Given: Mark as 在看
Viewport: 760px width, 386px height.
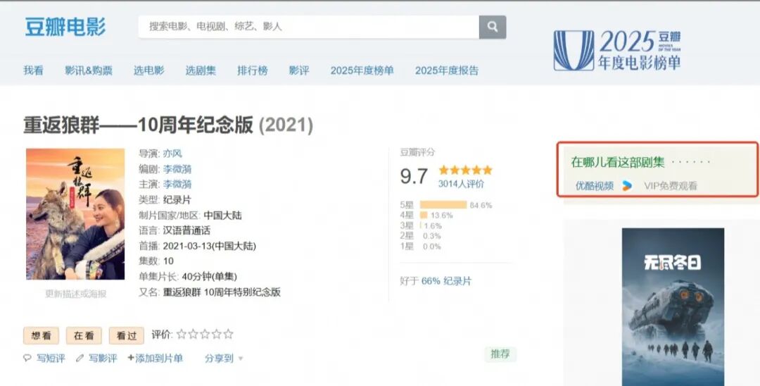Looking at the screenshot, I should 84,335.
